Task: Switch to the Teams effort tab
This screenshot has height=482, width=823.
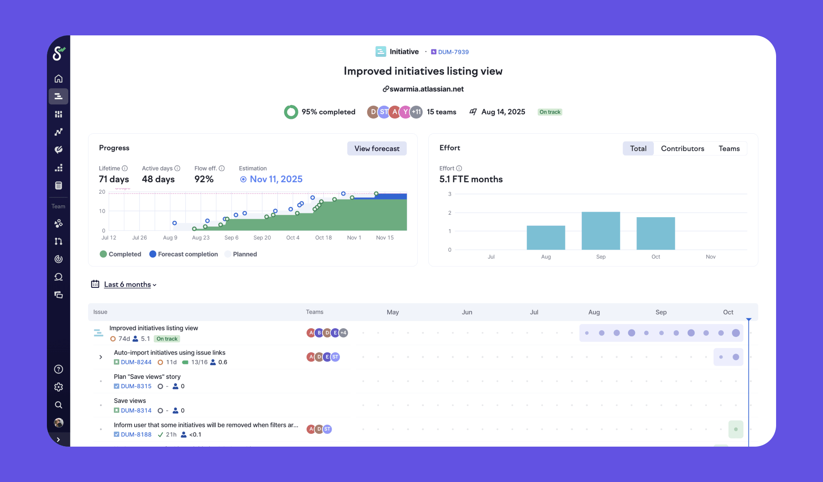Action: pos(729,148)
